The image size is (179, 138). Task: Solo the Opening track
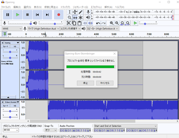(15, 46)
